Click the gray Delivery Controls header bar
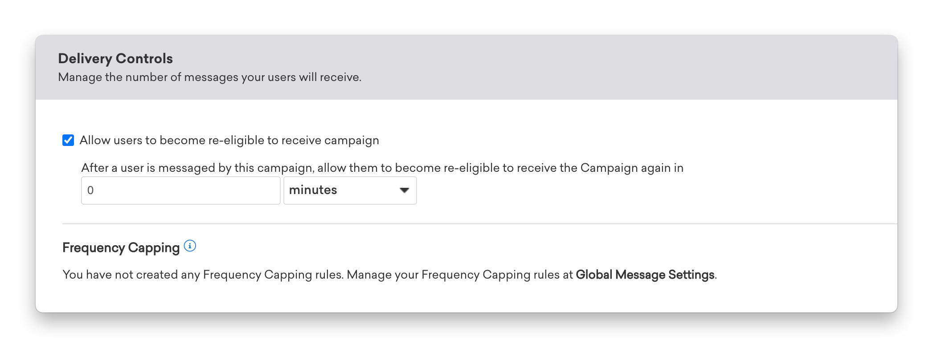The height and width of the screenshot is (348, 933). tap(466, 67)
